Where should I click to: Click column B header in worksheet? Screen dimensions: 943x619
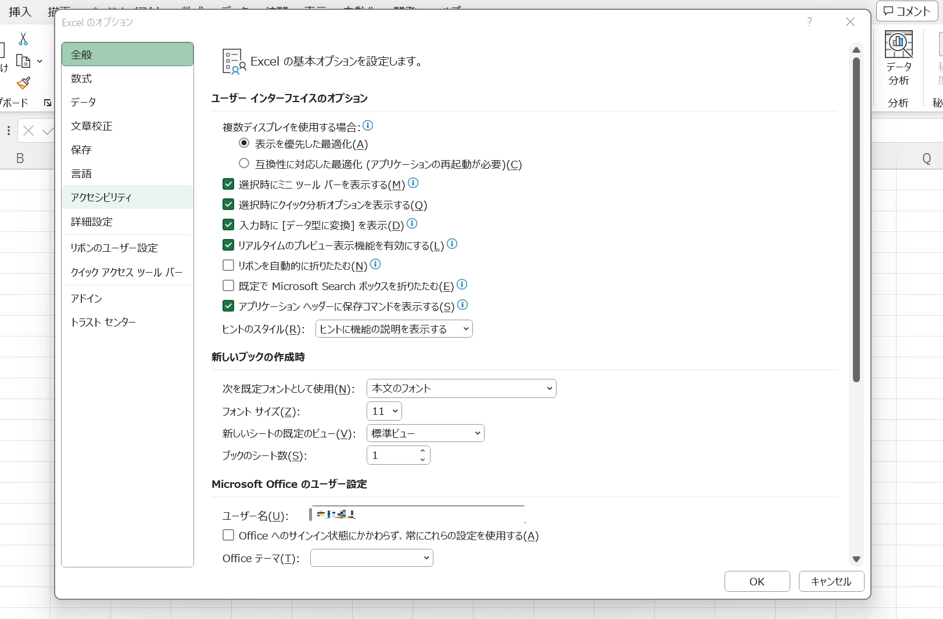(20, 158)
